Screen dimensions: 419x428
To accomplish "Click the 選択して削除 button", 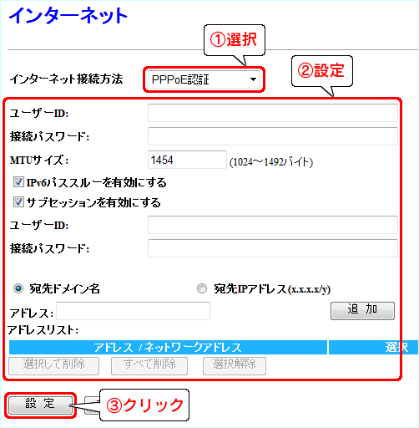I will pyautogui.click(x=54, y=366).
